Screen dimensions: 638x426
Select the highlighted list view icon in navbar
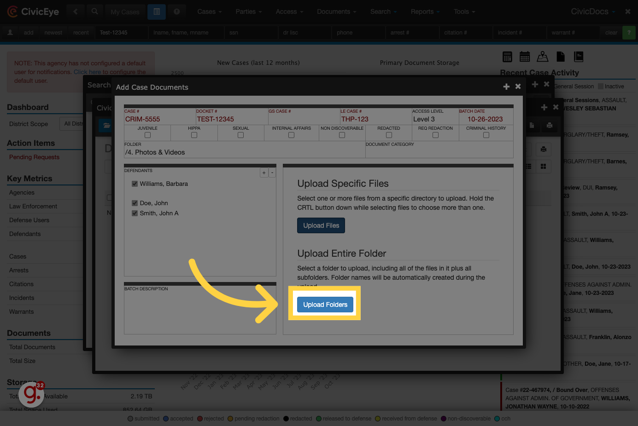click(x=157, y=12)
